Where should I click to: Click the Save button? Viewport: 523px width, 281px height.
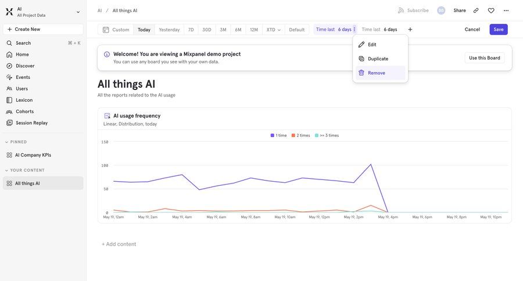(x=498, y=30)
